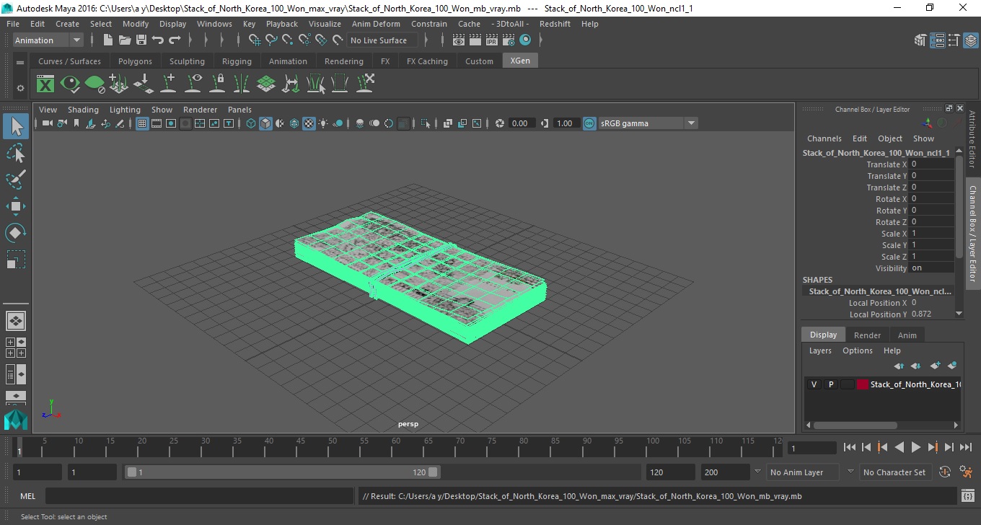Image resolution: width=981 pixels, height=525 pixels.
Task: Open Script Editor icon
Action: (x=968, y=496)
